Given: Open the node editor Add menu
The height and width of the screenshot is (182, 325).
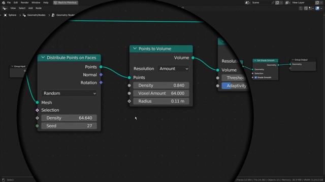Looking at the screenshot, I should [x=30, y=8].
